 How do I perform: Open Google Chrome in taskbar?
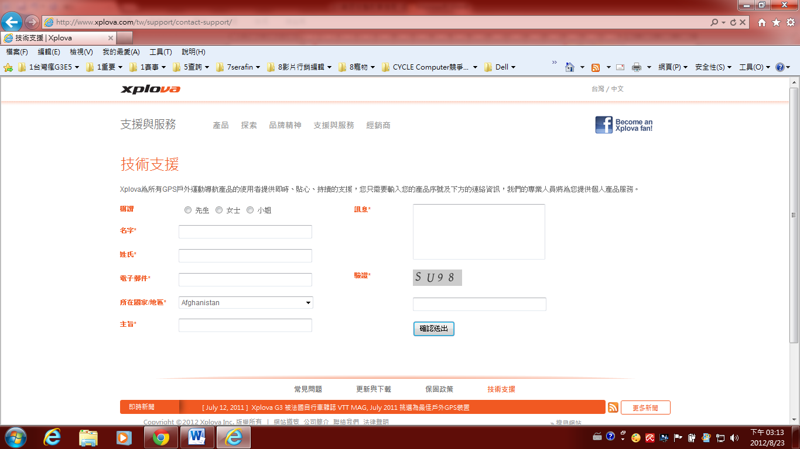point(161,437)
